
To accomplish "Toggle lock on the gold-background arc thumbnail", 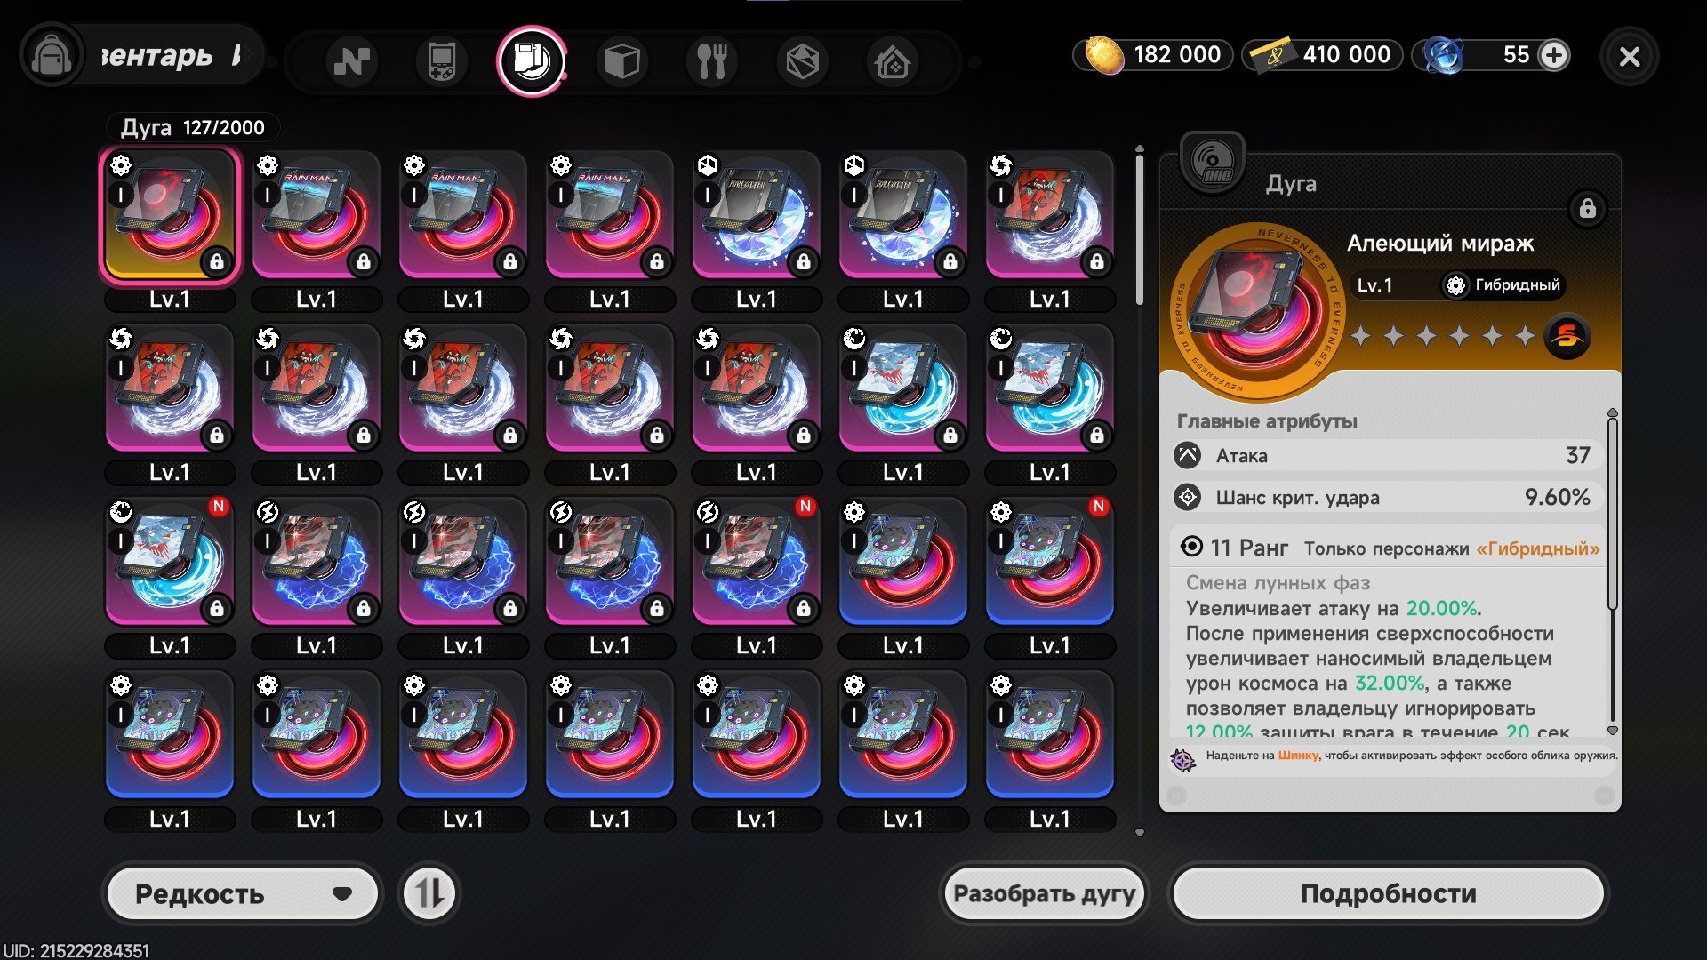I will pyautogui.click(x=216, y=261).
